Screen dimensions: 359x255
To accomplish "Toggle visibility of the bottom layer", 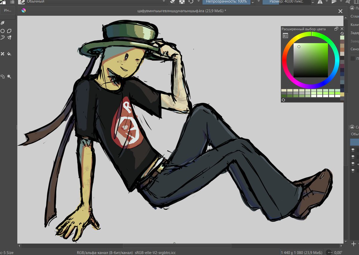I will tap(353, 171).
